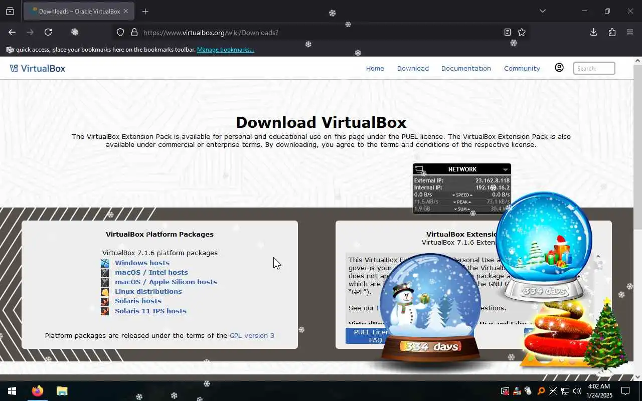
Task: Click the orange magnifier tray icon
Action: [x=541, y=391]
